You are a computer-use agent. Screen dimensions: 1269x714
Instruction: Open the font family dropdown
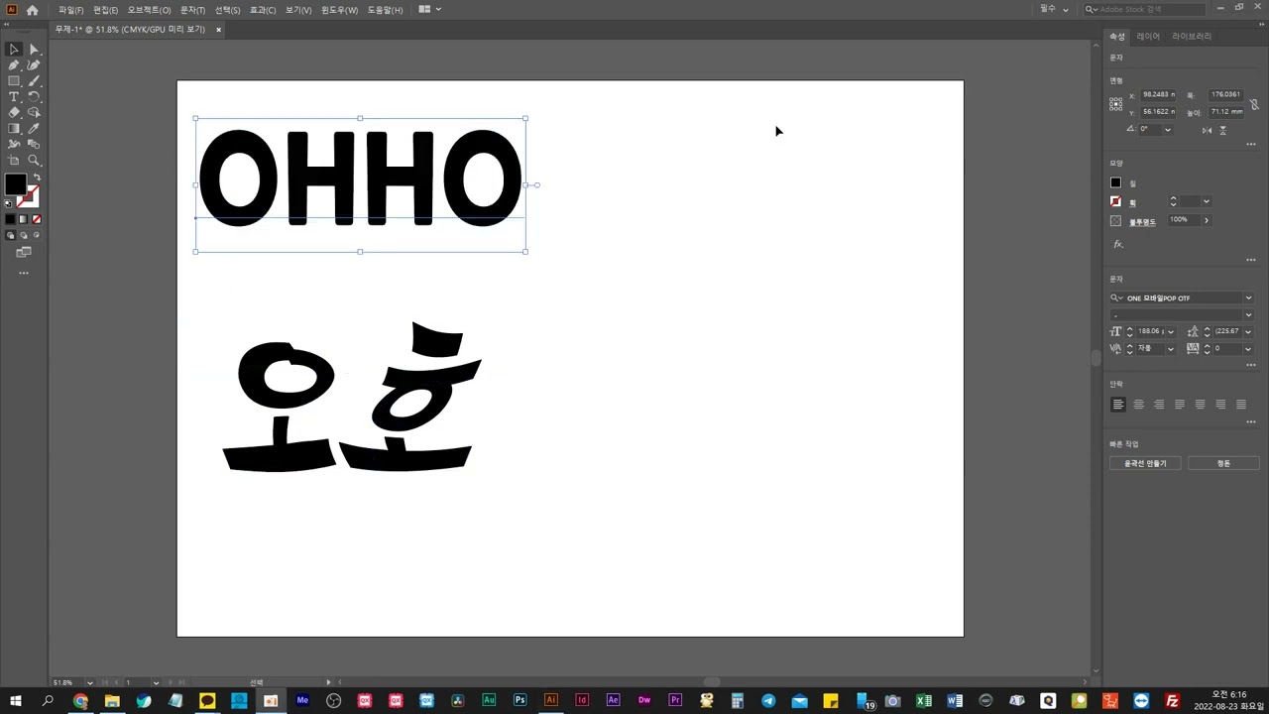[1248, 297]
